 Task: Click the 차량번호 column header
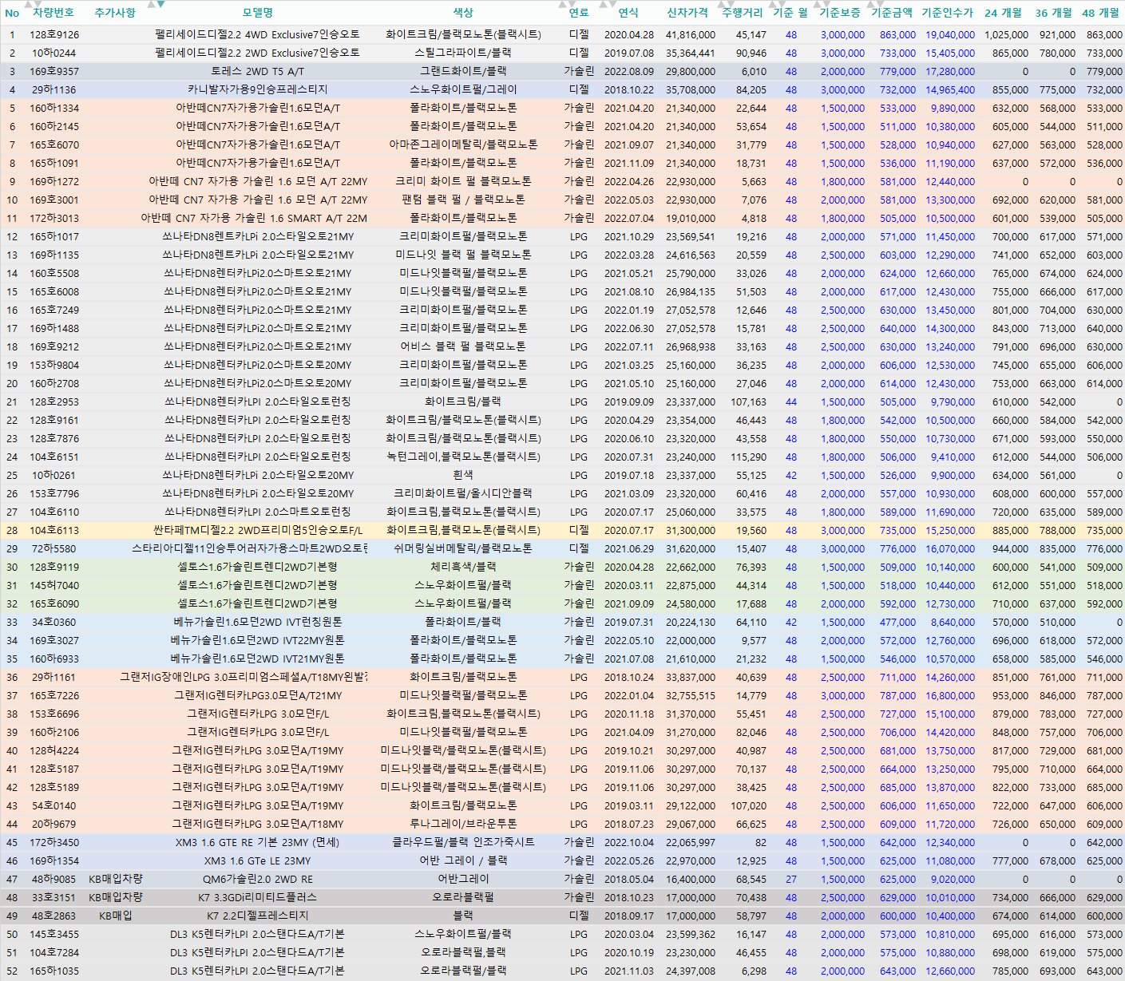tap(53, 13)
